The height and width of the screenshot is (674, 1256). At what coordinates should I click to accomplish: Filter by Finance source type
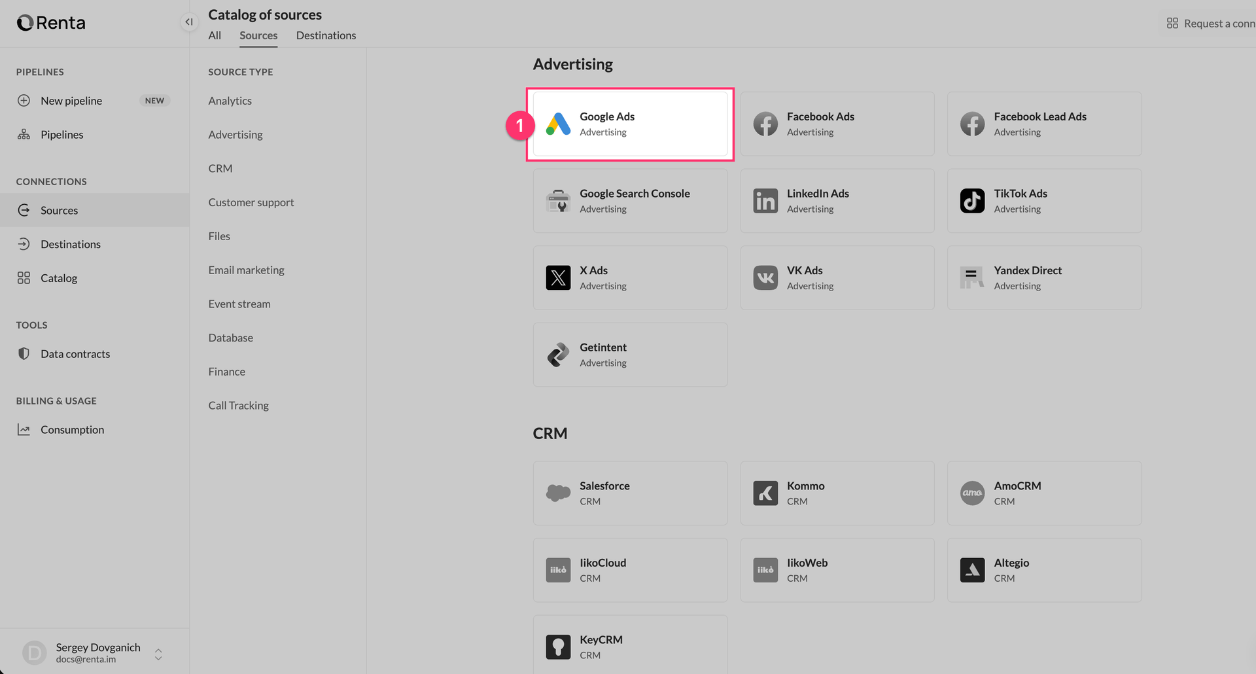[227, 372]
